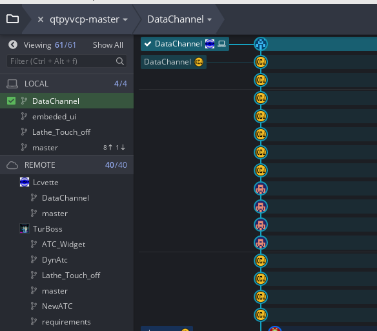Close the qtpyvcp-master repo tab
Viewport: 377px width, 331px height.
[41, 19]
